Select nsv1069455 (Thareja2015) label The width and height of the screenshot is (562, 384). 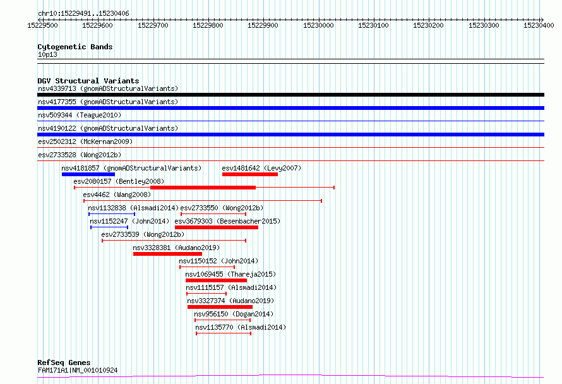[230, 274]
